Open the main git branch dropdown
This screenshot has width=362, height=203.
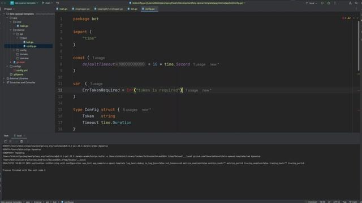coord(48,3)
